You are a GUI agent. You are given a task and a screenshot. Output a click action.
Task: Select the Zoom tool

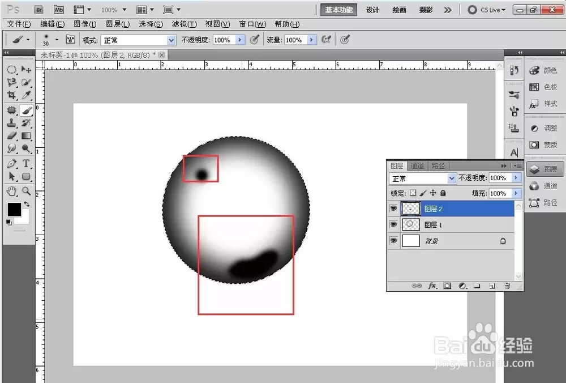pyautogui.click(x=26, y=191)
